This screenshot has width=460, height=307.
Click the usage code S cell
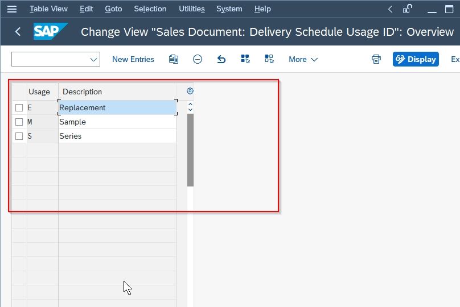(x=43, y=136)
